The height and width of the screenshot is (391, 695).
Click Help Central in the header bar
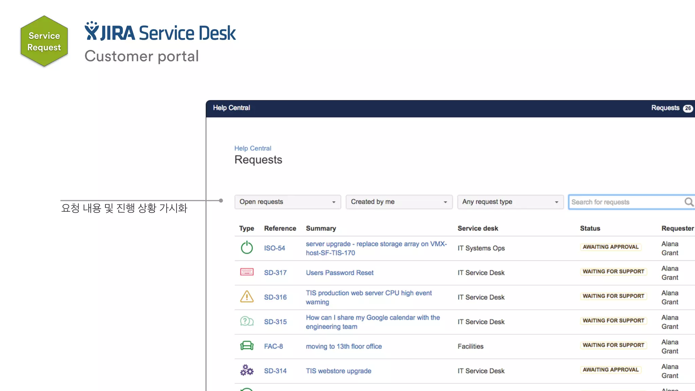point(231,108)
